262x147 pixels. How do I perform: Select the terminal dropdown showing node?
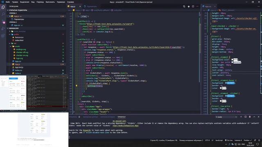pos(226,117)
